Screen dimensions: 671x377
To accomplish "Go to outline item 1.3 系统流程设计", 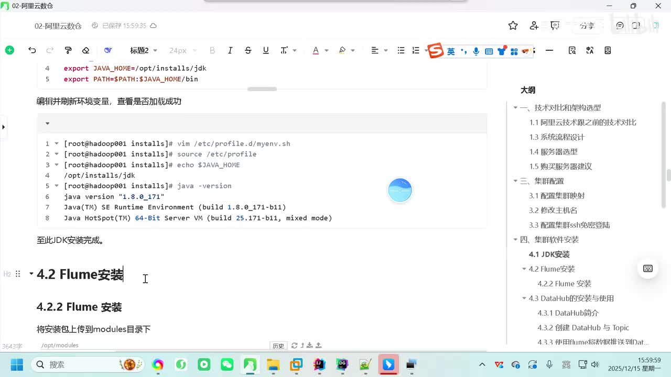I will pos(557,137).
